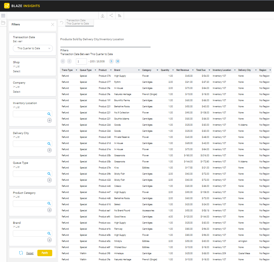Add Queue Type filter condition
Screen dimensions: 274x262
(49, 180)
